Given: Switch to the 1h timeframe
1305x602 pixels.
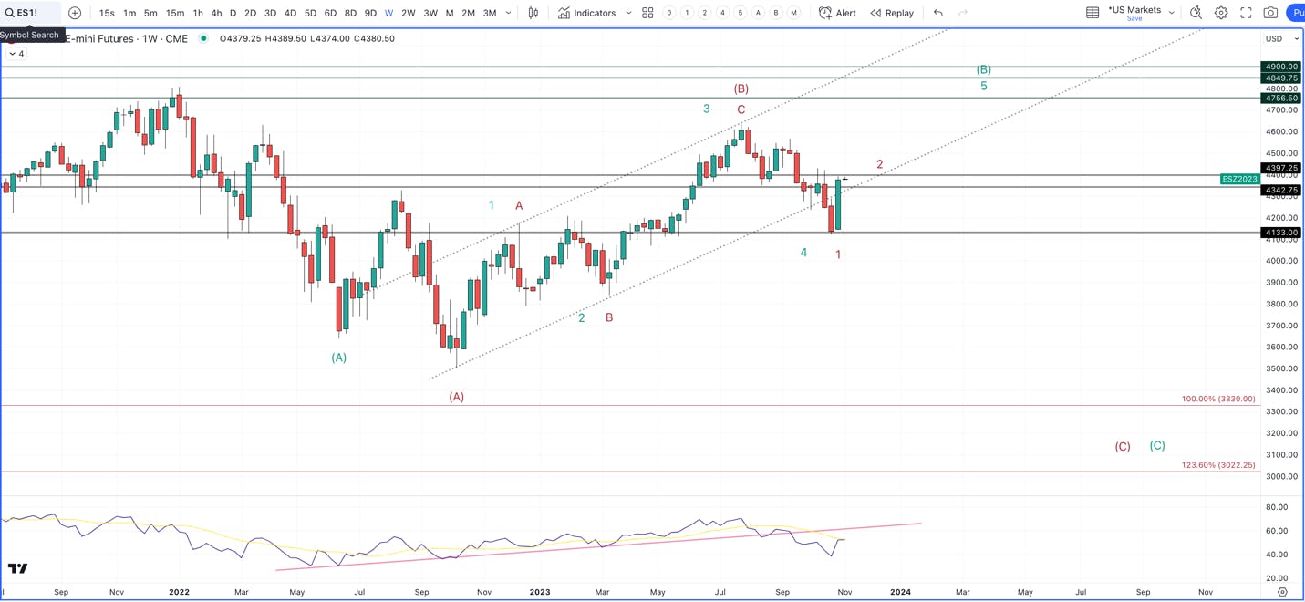Looking at the screenshot, I should (x=198, y=13).
